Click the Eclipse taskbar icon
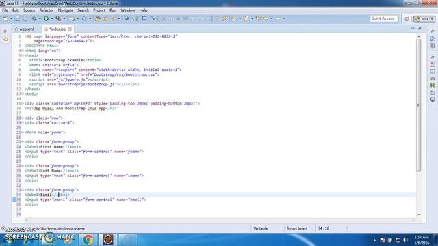The height and width of the screenshot is (246, 438). (108, 240)
